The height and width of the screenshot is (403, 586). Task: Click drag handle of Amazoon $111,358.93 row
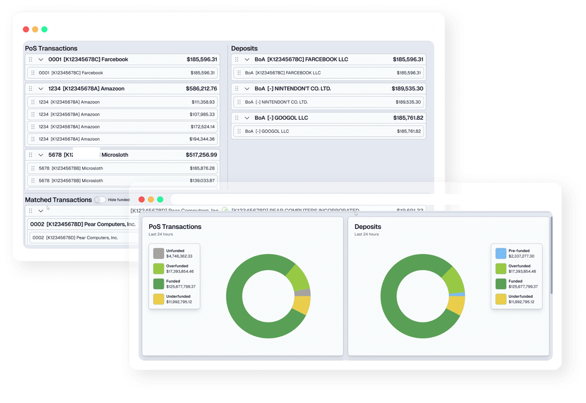pyautogui.click(x=33, y=102)
